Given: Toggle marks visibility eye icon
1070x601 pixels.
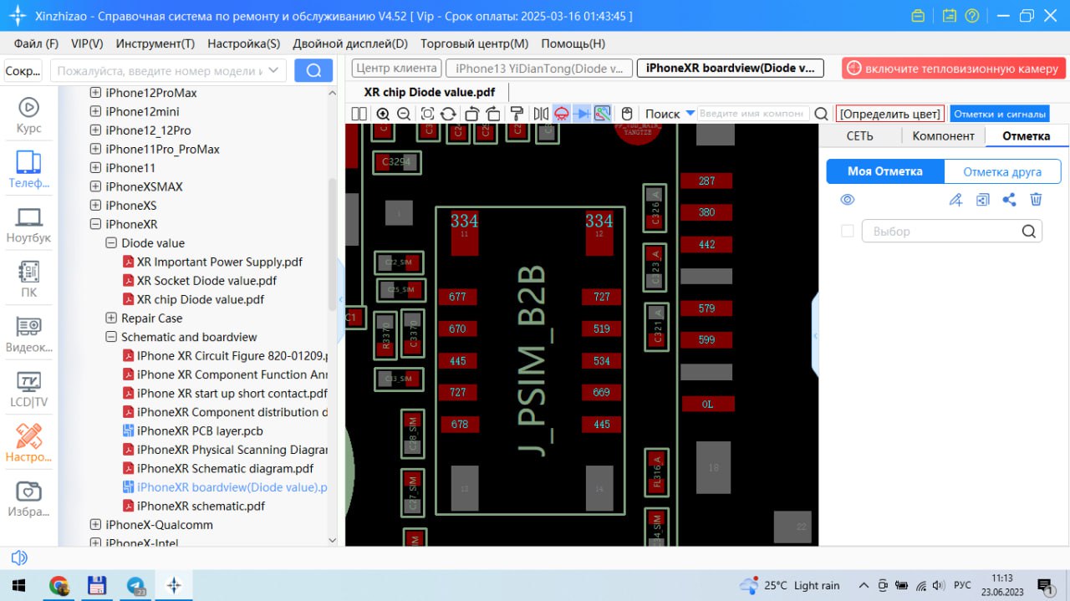Looking at the screenshot, I should point(848,200).
